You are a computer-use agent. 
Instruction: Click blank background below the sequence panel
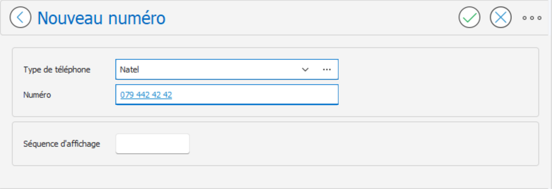point(275,176)
